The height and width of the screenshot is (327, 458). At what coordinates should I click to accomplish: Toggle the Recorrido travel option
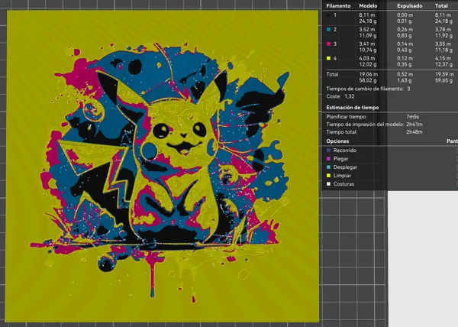(341, 151)
